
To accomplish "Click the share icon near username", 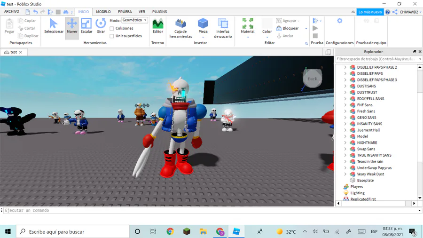I will [395, 12].
